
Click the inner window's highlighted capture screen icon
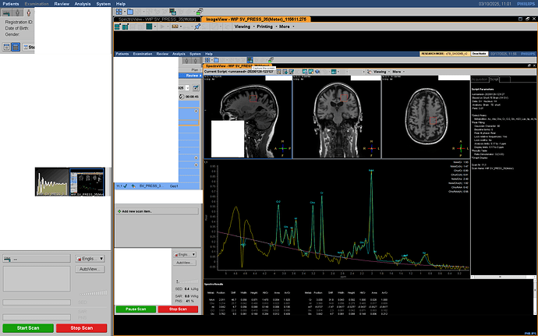click(x=250, y=60)
